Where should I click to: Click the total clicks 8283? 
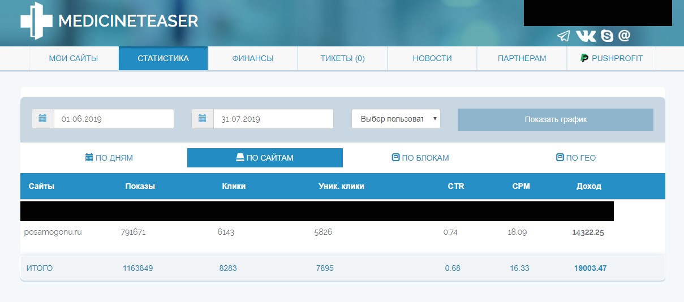tap(228, 268)
